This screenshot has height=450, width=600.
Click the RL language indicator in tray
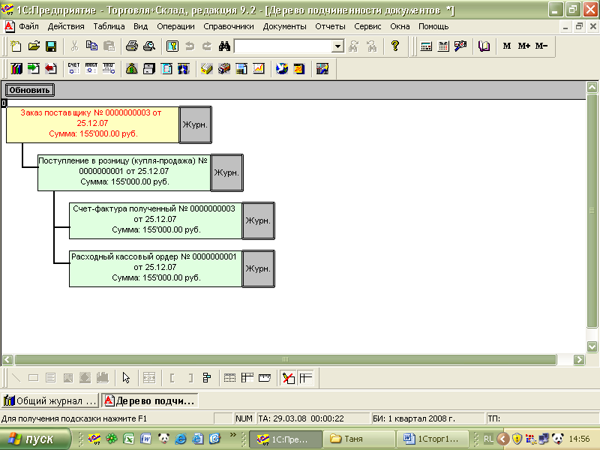tap(488, 439)
